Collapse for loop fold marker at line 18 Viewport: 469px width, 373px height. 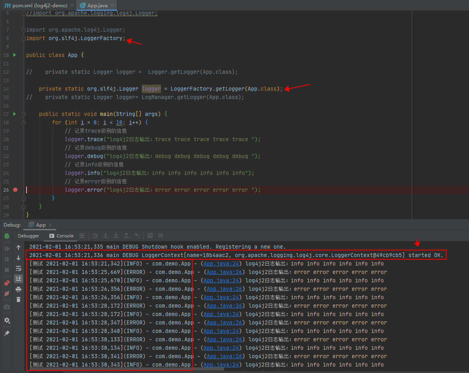[x=24, y=122]
